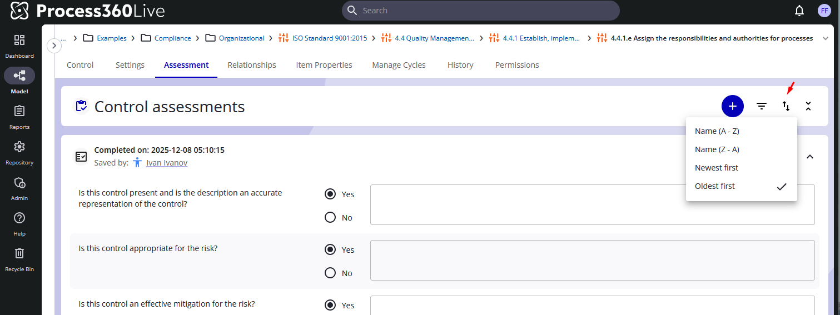Open the filter assessments icon
The width and height of the screenshot is (840, 315).
[762, 106]
